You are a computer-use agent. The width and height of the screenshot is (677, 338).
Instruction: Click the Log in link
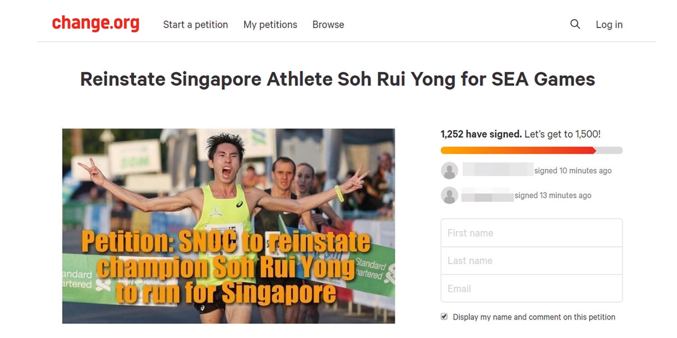609,25
